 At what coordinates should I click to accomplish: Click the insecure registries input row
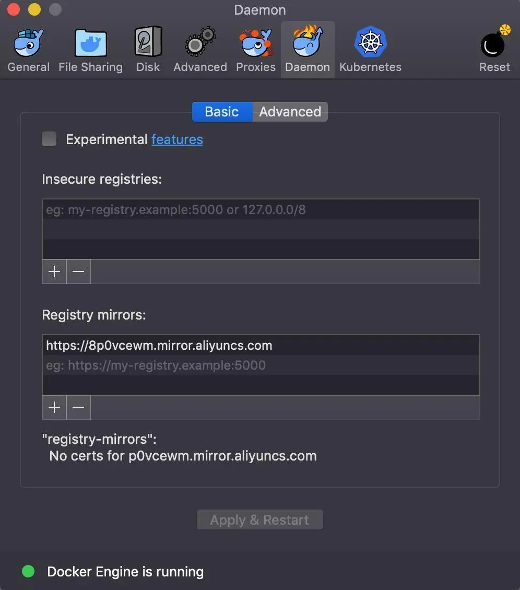coord(261,209)
